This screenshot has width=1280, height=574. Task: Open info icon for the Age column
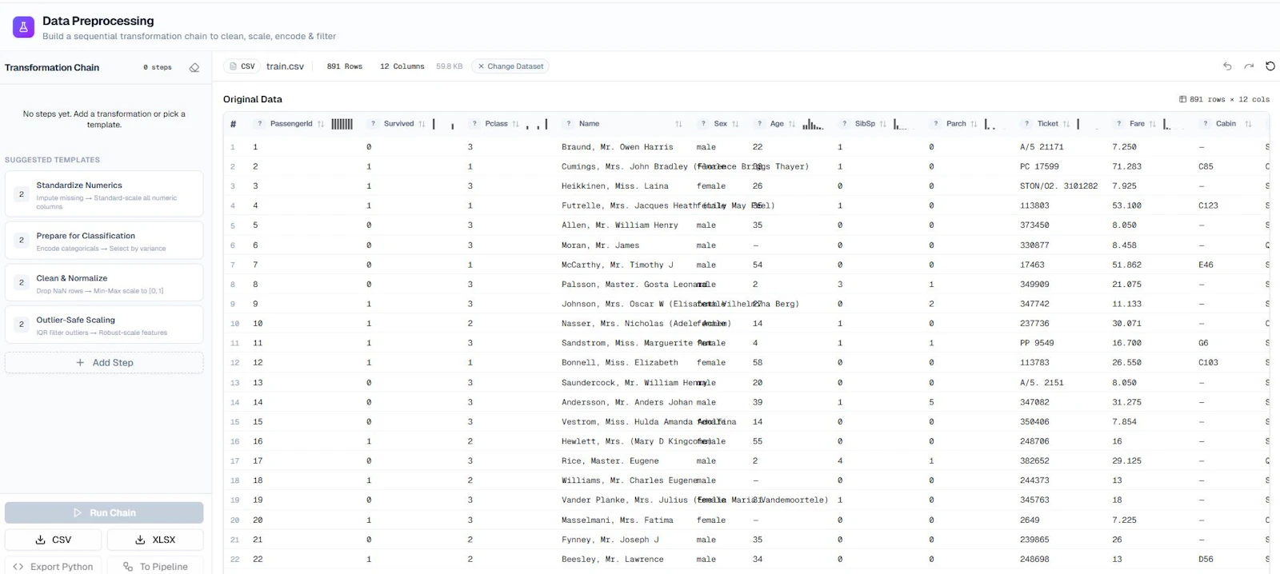click(x=759, y=124)
